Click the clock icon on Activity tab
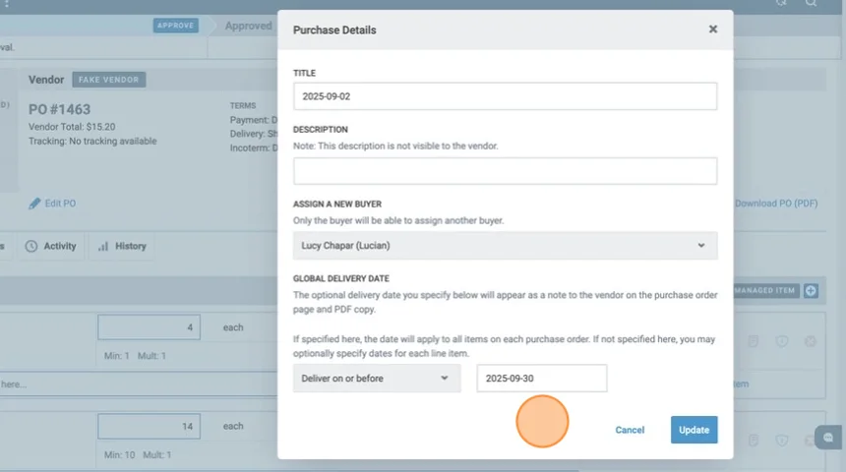Screen dimensions: 846x472 (31, 246)
